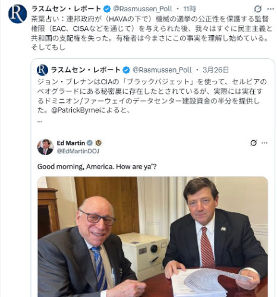
Task: Click the blue verified badge beside ラスムセン・レポート at top
Action: pyautogui.click(x=107, y=9)
